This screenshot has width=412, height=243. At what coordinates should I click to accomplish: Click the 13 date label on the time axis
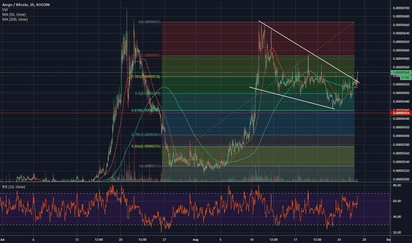click(77, 239)
